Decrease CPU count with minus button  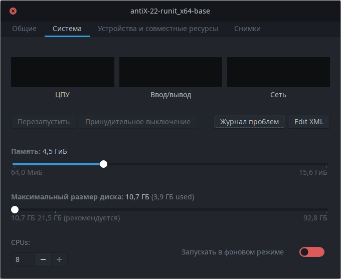click(x=43, y=259)
